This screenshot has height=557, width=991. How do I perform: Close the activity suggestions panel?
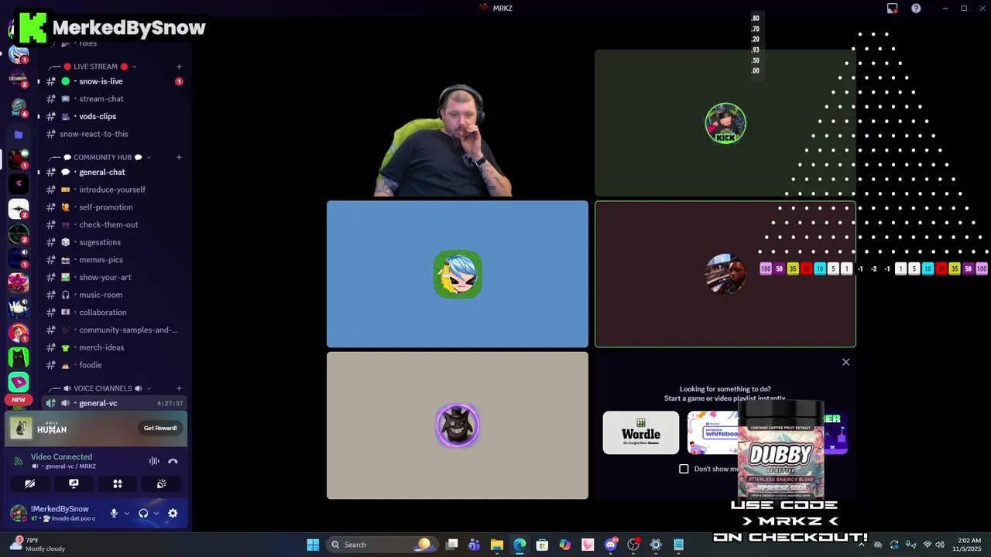(845, 362)
